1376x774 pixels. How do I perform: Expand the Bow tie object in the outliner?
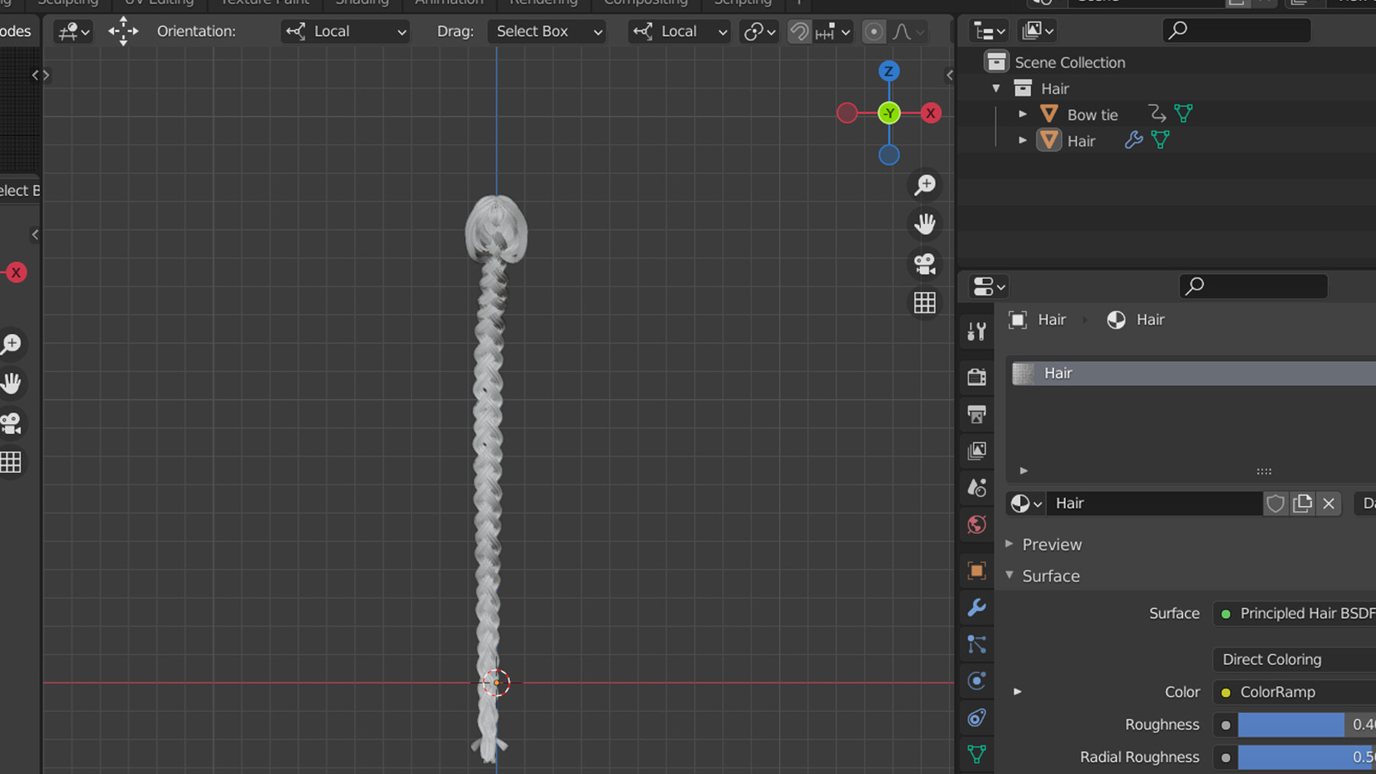[1023, 113]
